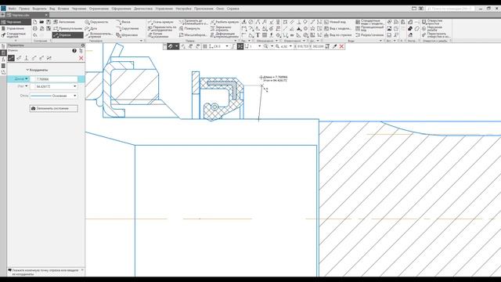Open the Диагностика menu
The height and width of the screenshot is (282, 501).
pyautogui.click(x=143, y=9)
